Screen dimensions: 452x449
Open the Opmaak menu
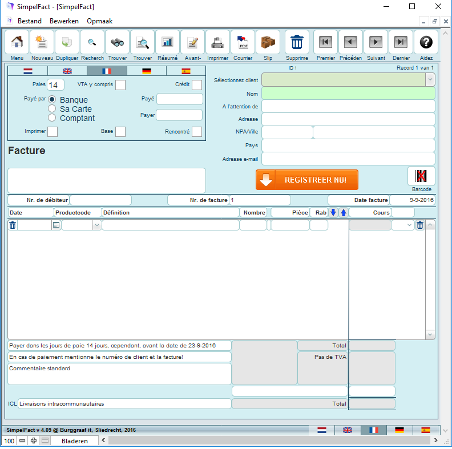pyautogui.click(x=99, y=21)
